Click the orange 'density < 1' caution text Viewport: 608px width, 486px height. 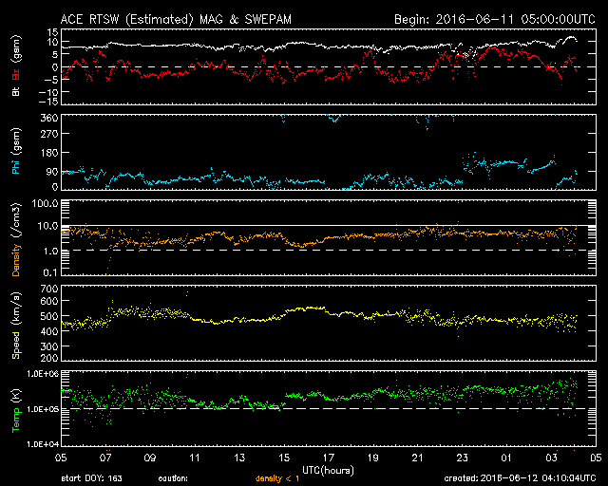pyautogui.click(x=277, y=479)
